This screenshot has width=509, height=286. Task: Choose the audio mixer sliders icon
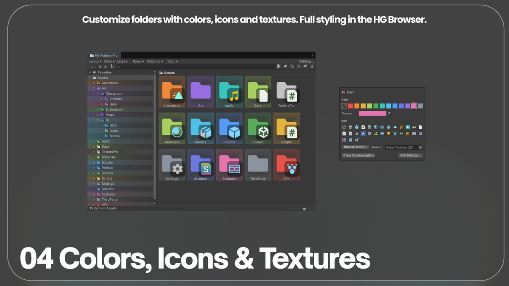tap(408, 133)
